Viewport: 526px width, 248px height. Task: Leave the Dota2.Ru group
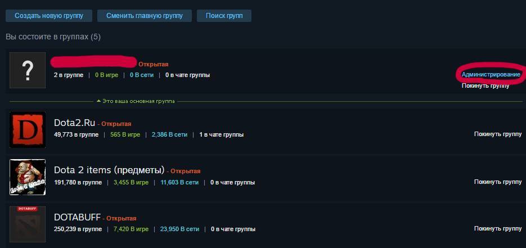(498, 134)
